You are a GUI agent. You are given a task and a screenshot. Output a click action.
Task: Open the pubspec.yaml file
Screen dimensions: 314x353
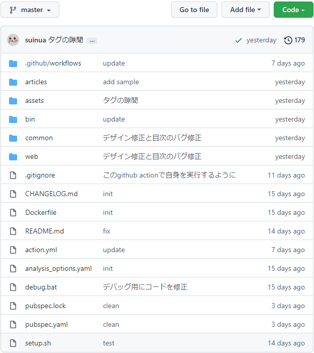tap(46, 325)
